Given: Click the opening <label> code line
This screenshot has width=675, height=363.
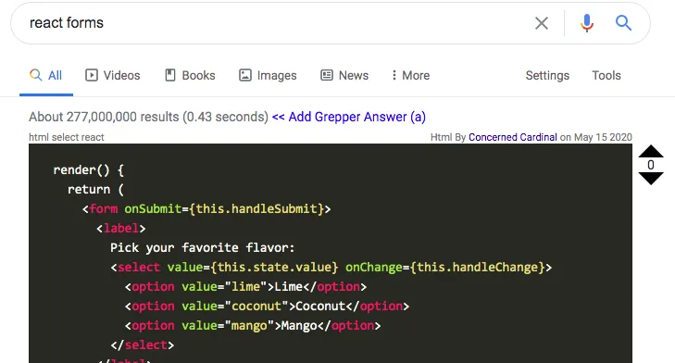Looking at the screenshot, I should [x=121, y=228].
